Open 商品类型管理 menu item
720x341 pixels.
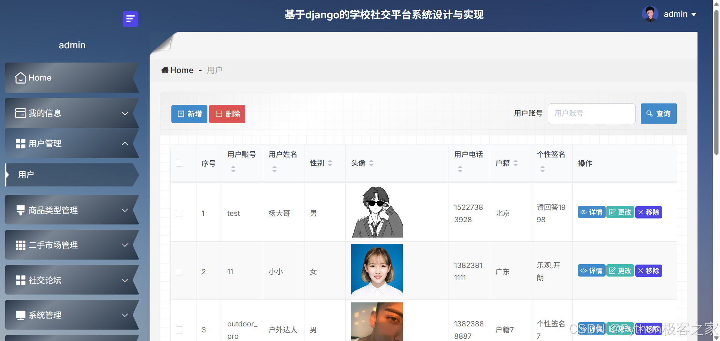72,210
